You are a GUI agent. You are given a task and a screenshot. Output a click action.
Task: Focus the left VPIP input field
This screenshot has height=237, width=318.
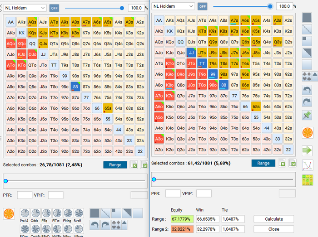[56, 195]
